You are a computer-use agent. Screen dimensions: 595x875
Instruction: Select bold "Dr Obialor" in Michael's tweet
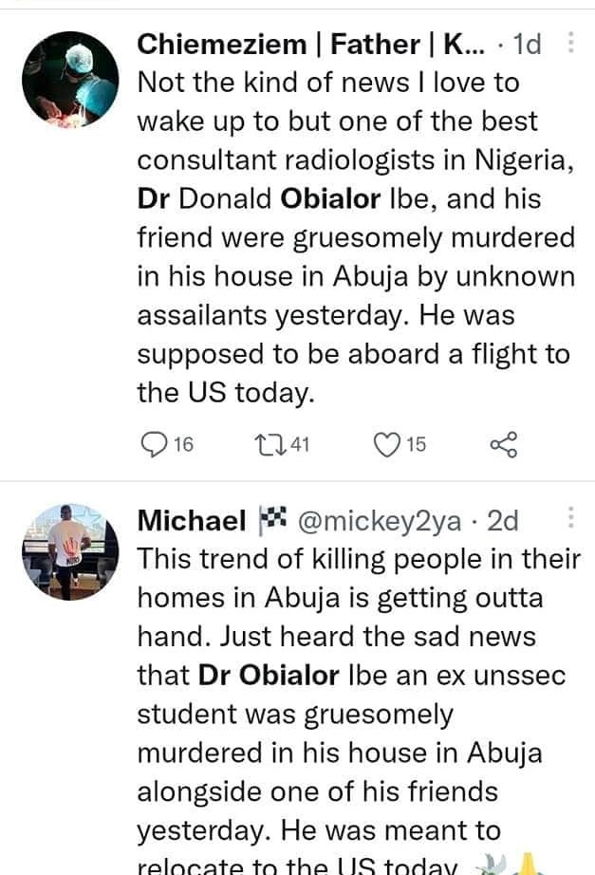pyautogui.click(x=269, y=676)
